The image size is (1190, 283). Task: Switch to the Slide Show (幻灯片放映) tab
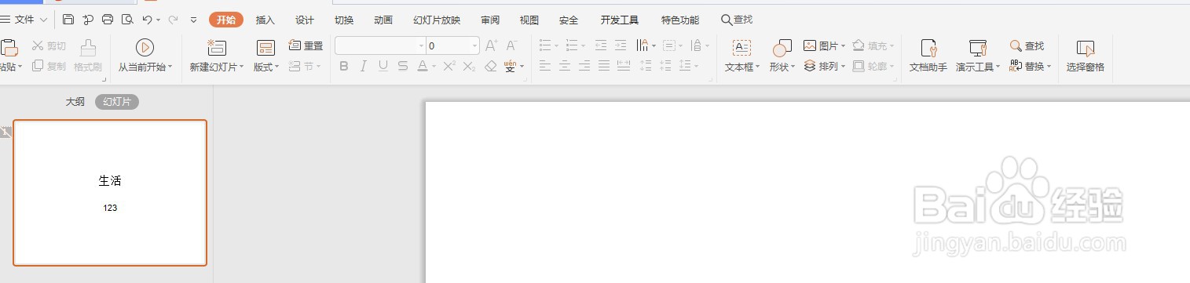tap(437, 20)
